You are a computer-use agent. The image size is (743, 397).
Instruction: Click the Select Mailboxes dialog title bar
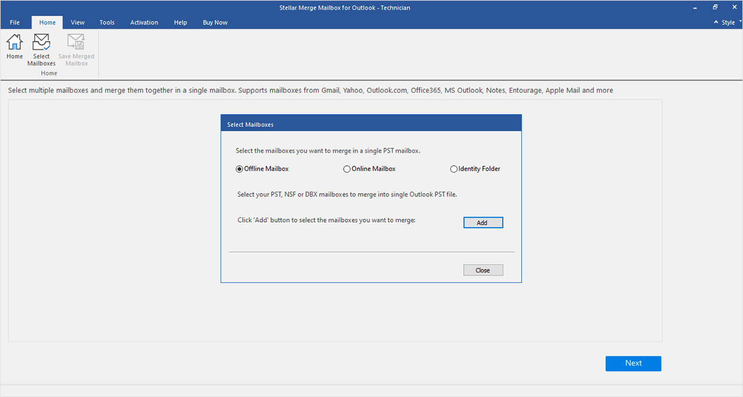[x=371, y=123]
